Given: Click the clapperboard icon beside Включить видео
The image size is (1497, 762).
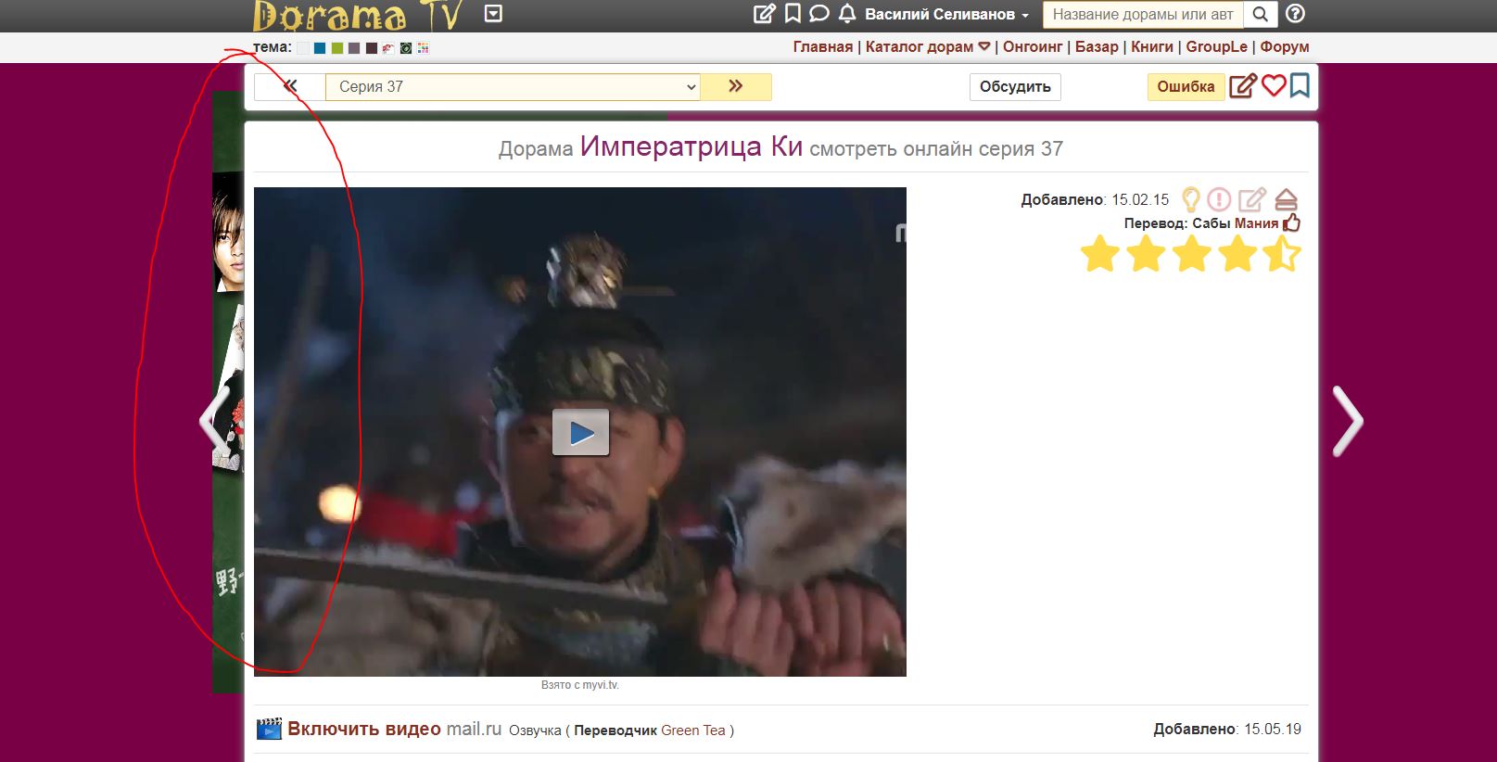Looking at the screenshot, I should (269, 729).
